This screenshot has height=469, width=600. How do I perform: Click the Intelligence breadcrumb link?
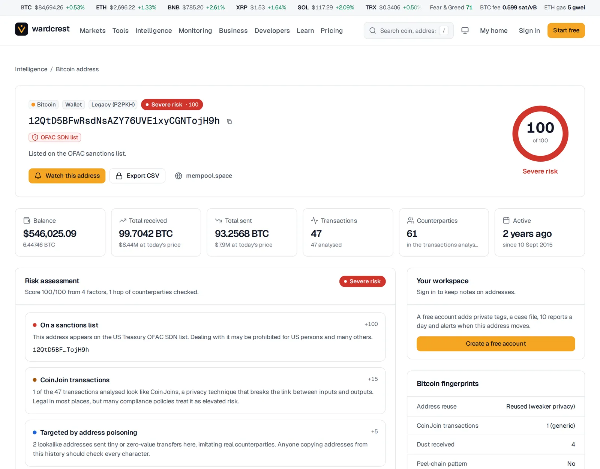[31, 69]
